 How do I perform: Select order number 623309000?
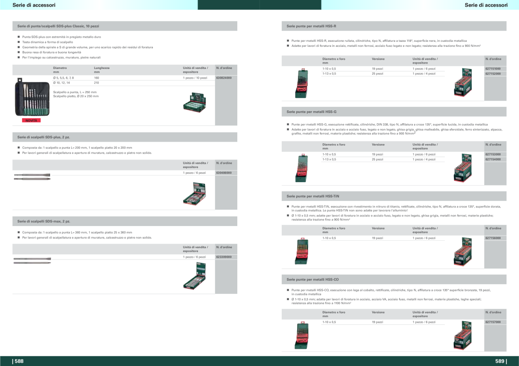point(224,257)
